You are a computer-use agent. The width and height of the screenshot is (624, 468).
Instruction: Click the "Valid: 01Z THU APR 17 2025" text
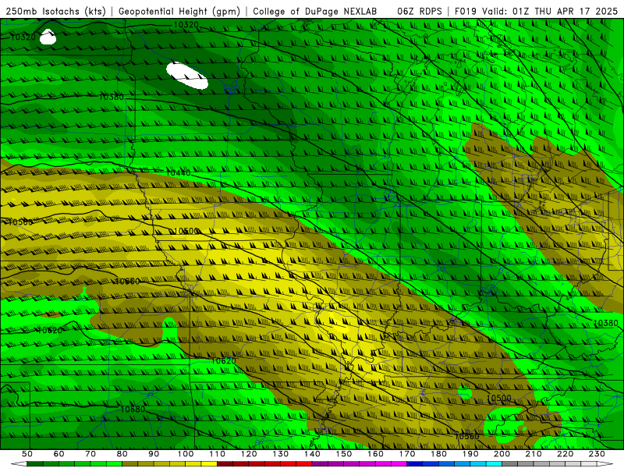click(550, 11)
